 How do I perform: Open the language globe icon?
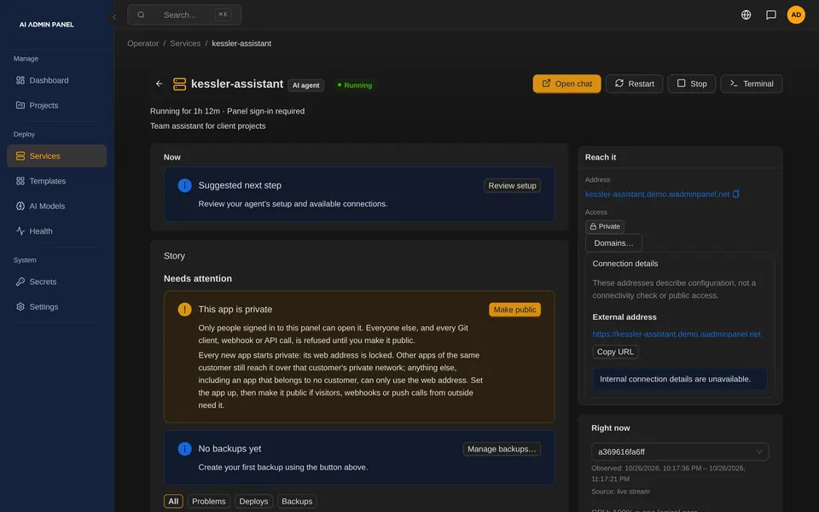(746, 15)
